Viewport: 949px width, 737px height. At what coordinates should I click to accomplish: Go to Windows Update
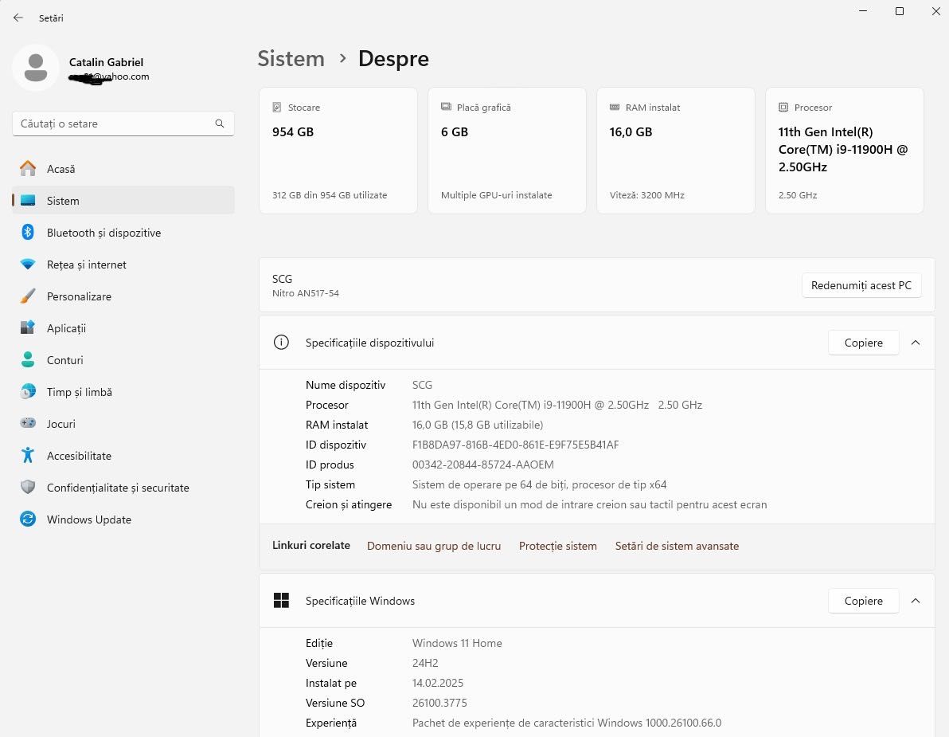(123, 519)
